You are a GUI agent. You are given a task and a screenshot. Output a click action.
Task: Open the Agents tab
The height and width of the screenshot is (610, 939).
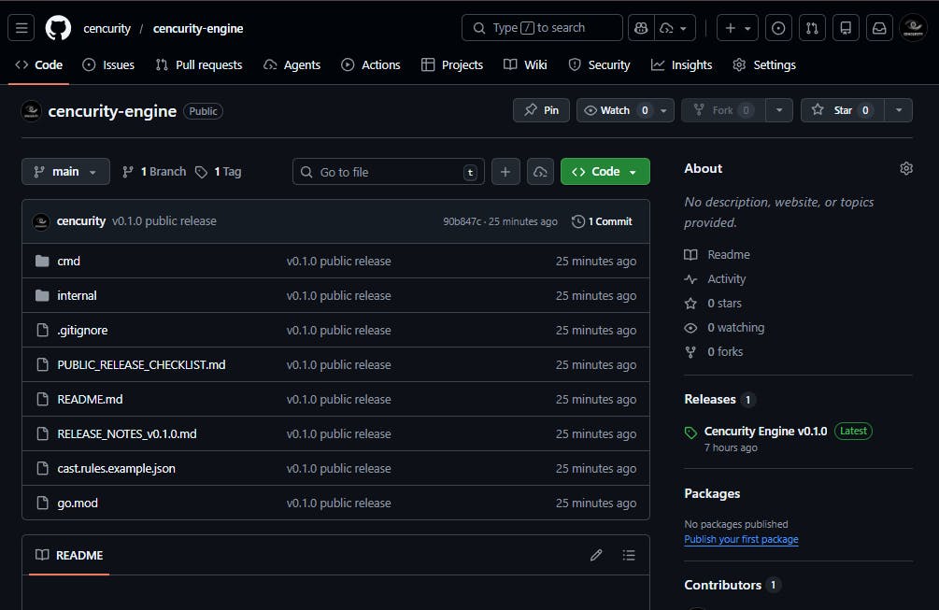pyautogui.click(x=292, y=64)
